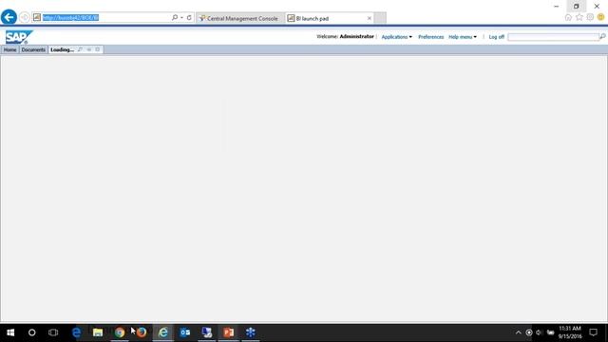This screenshot has height=342, width=608.
Task: Switch to Internet Explorer taskbar icon
Action: (x=163, y=332)
